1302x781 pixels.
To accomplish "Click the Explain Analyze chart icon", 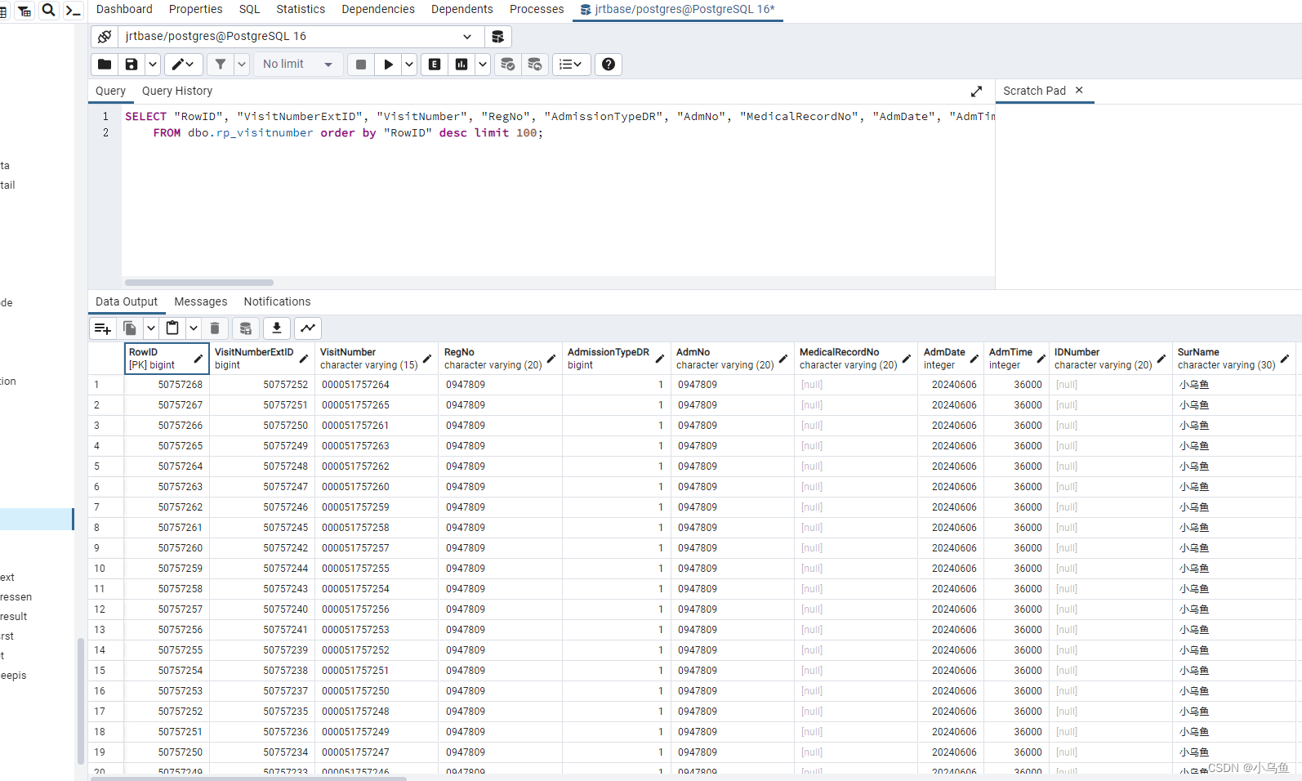I will (461, 65).
